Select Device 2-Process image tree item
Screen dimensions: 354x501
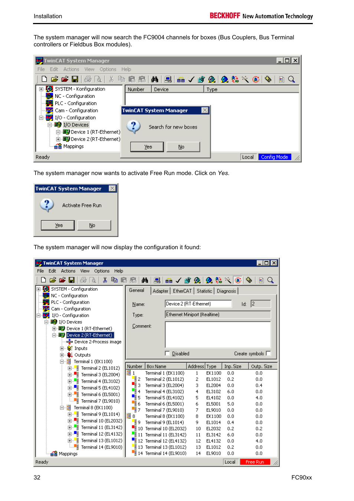(98, 342)
